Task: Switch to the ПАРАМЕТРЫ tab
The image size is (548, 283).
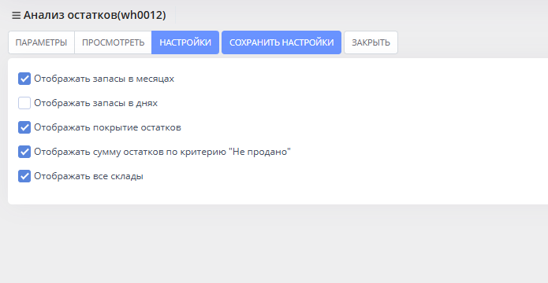Action: pos(41,42)
